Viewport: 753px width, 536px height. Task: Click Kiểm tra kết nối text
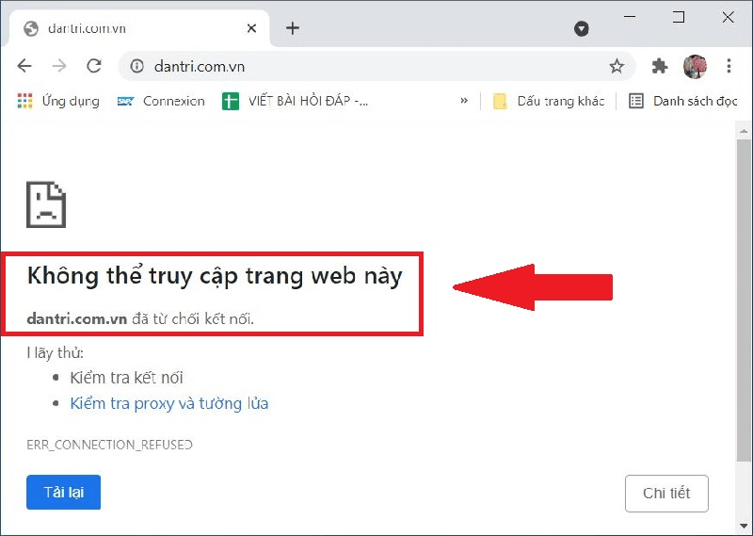point(126,378)
